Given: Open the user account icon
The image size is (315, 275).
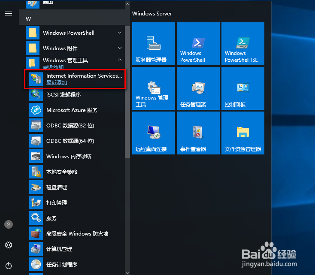Looking at the screenshot, I should (9, 224).
